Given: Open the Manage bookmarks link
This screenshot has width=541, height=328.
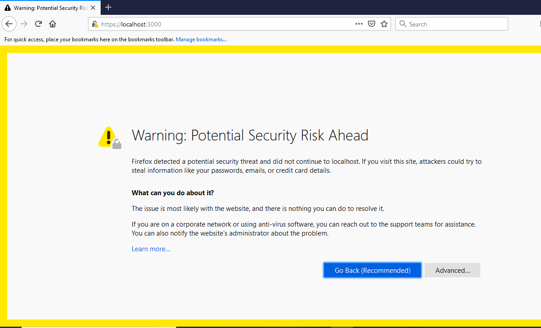Looking at the screenshot, I should [x=201, y=39].
